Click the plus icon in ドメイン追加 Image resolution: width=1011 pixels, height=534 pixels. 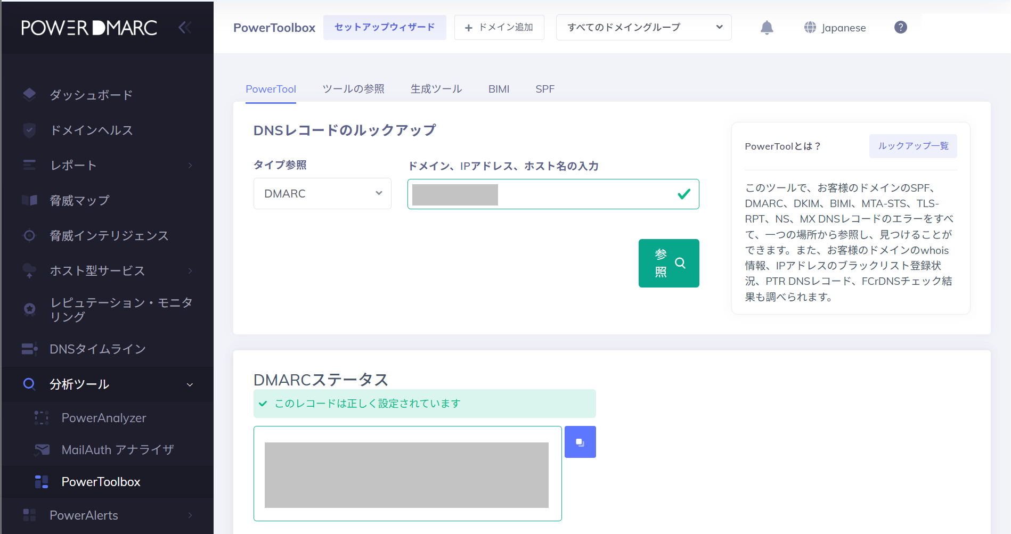(469, 28)
